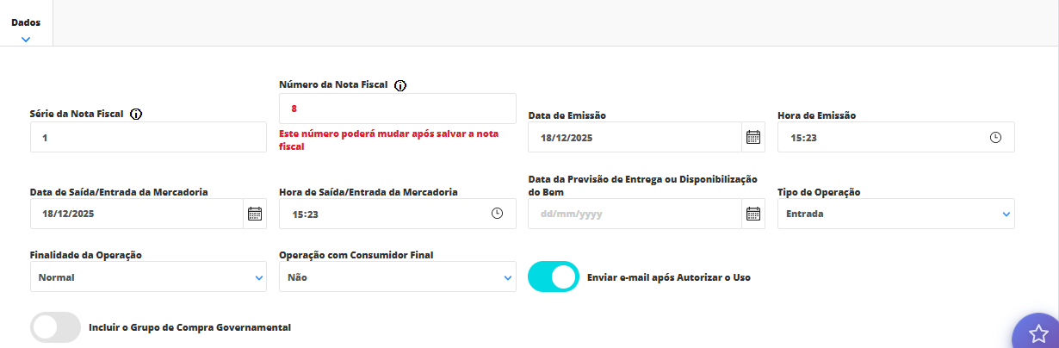The height and width of the screenshot is (348, 1059).
Task: Open calendar picker for Data de Emissão
Action: [753, 137]
